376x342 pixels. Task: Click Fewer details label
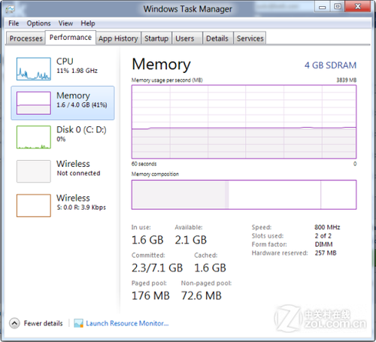[43, 323]
